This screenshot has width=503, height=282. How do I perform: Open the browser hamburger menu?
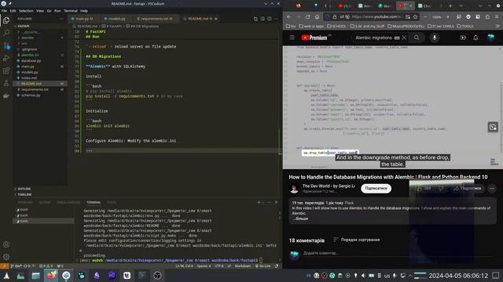coord(497,16)
